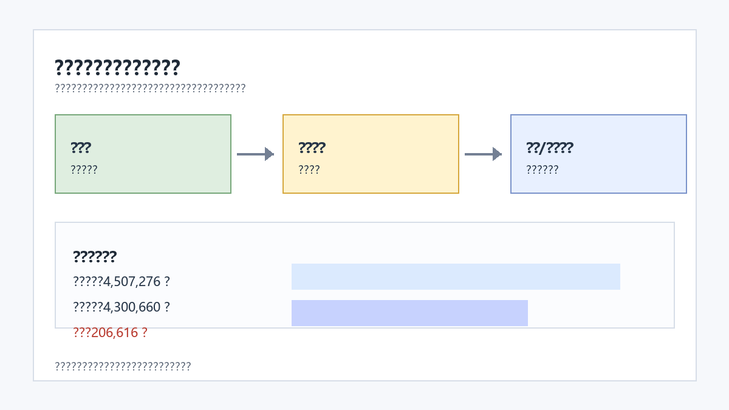Click the bold heading inside the yellow box
Viewport: 729px width, 410px height.
pyautogui.click(x=312, y=148)
